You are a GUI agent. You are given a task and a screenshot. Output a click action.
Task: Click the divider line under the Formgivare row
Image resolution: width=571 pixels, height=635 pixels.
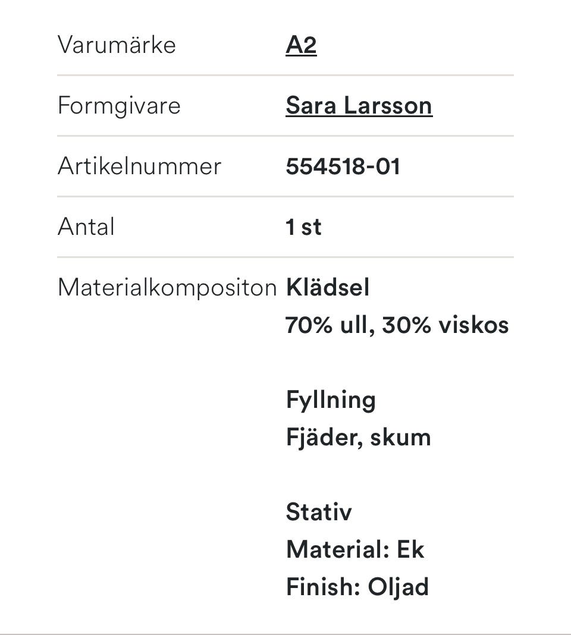[285, 136]
